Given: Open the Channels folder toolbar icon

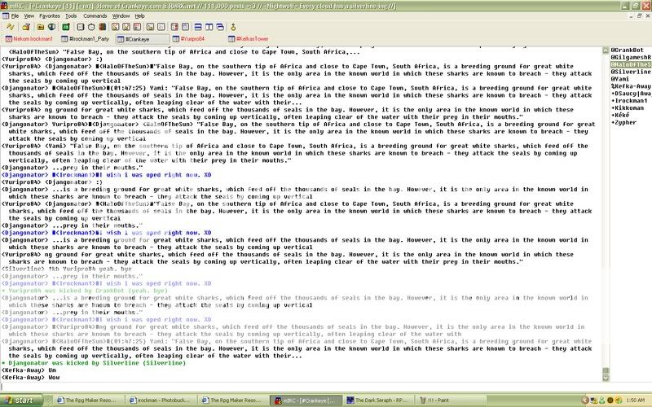Looking at the screenshot, I should (x=41, y=26).
